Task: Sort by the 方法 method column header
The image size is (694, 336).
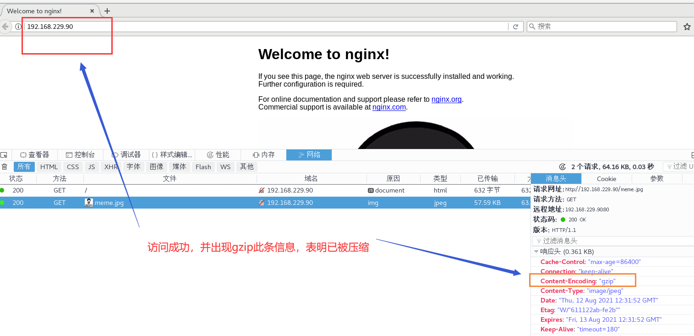Action: tap(60, 179)
